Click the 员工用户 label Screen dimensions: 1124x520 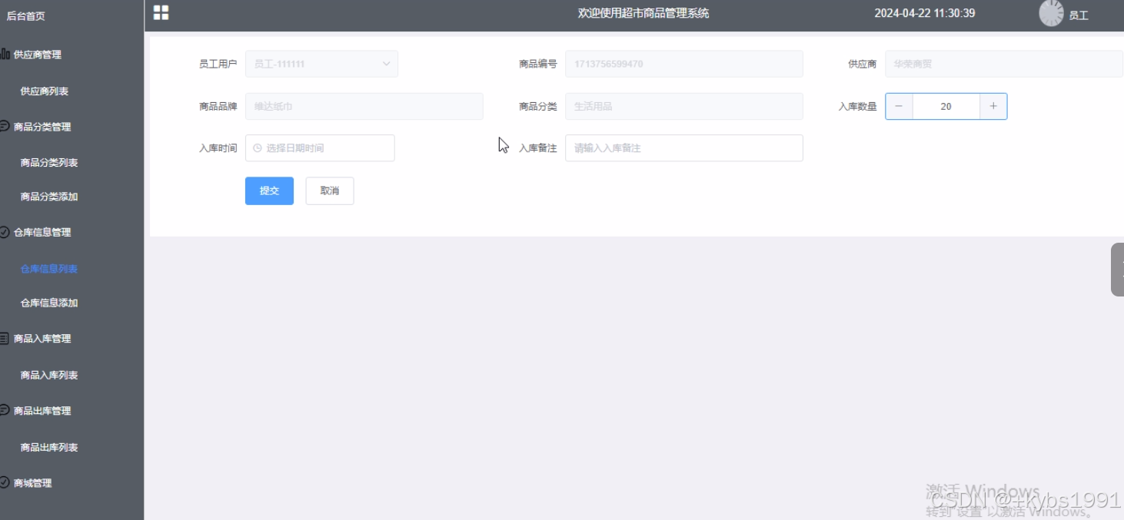pos(218,64)
